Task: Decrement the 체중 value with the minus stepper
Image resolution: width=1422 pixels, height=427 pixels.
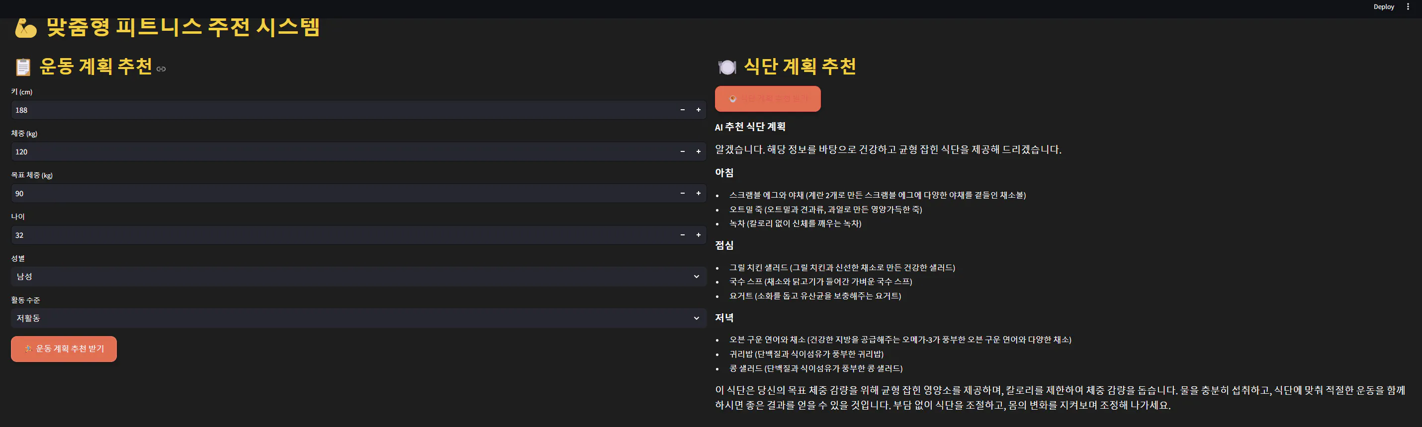Action: pyautogui.click(x=682, y=151)
